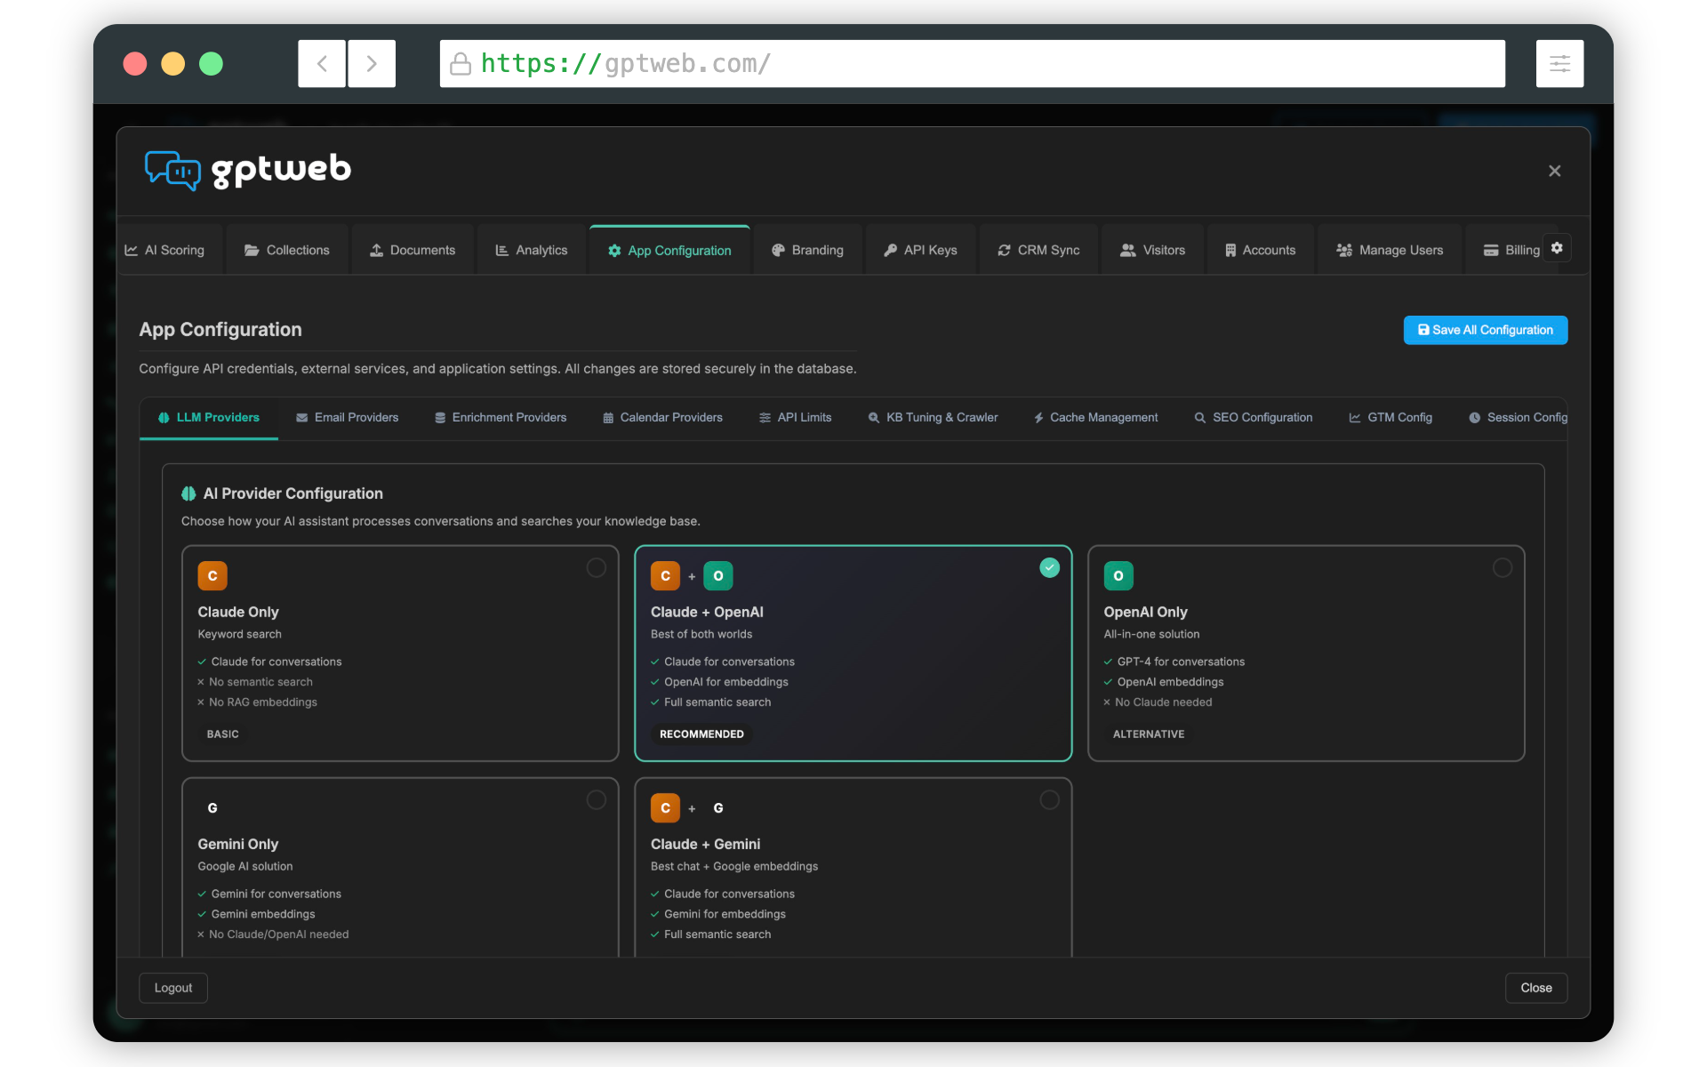The width and height of the screenshot is (1707, 1067).
Task: Click the gptweb chat bubble logo
Action: click(x=172, y=170)
